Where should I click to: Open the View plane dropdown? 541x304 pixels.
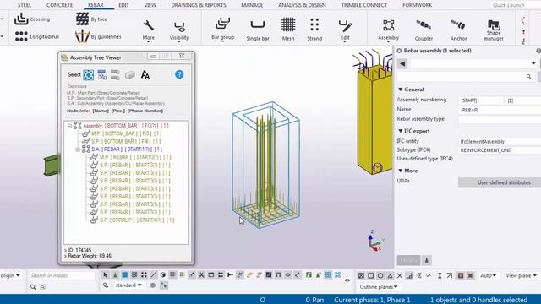[521, 275]
